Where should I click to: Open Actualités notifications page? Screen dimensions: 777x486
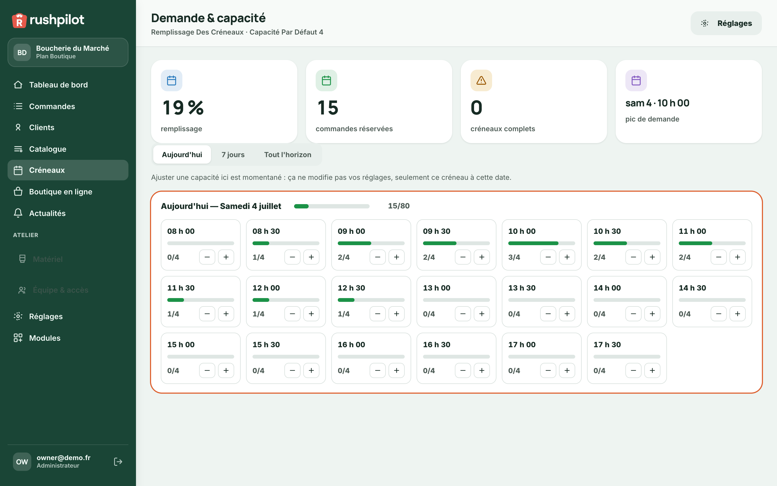click(x=68, y=213)
